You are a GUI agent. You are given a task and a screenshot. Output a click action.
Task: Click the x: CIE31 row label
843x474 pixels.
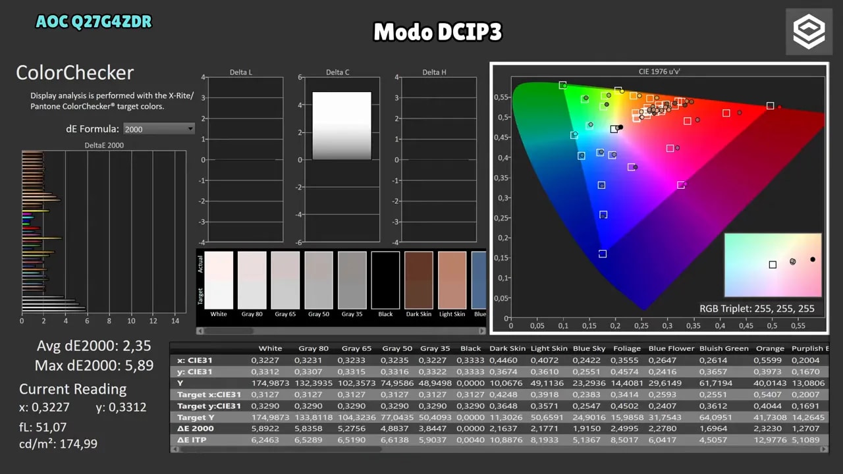195,360
